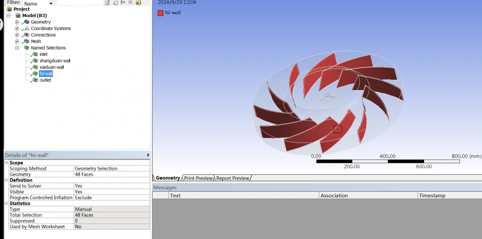Switch to the Report Preview tab
Screen dimensions: 482x239
[x=233, y=178]
